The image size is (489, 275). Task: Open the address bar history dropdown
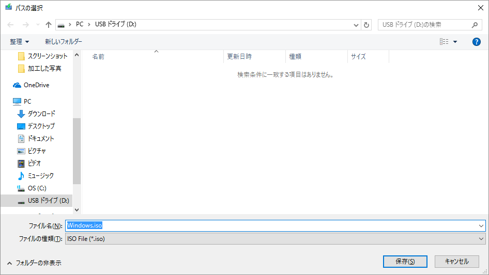pos(356,25)
